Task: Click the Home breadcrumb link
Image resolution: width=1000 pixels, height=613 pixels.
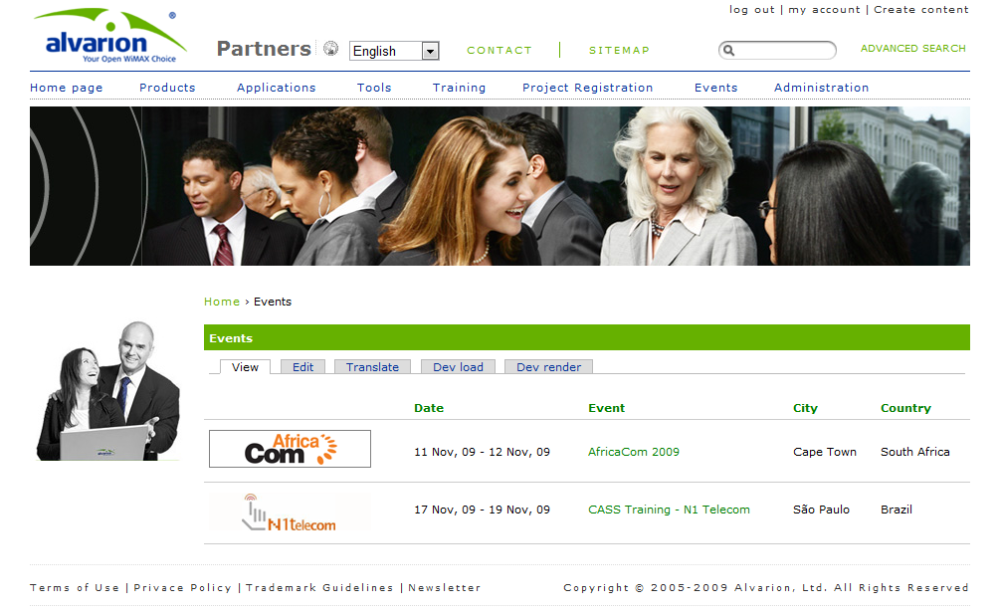Action: click(x=222, y=302)
